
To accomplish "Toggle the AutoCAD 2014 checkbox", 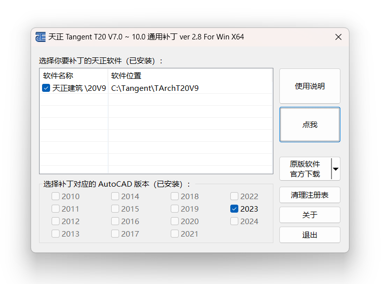I will [115, 196].
